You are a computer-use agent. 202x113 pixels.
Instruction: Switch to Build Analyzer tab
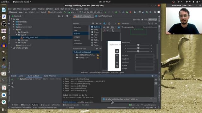tap(50, 76)
